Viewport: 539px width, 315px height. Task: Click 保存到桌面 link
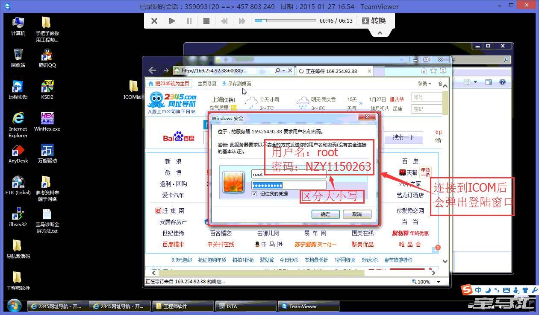click(x=237, y=84)
